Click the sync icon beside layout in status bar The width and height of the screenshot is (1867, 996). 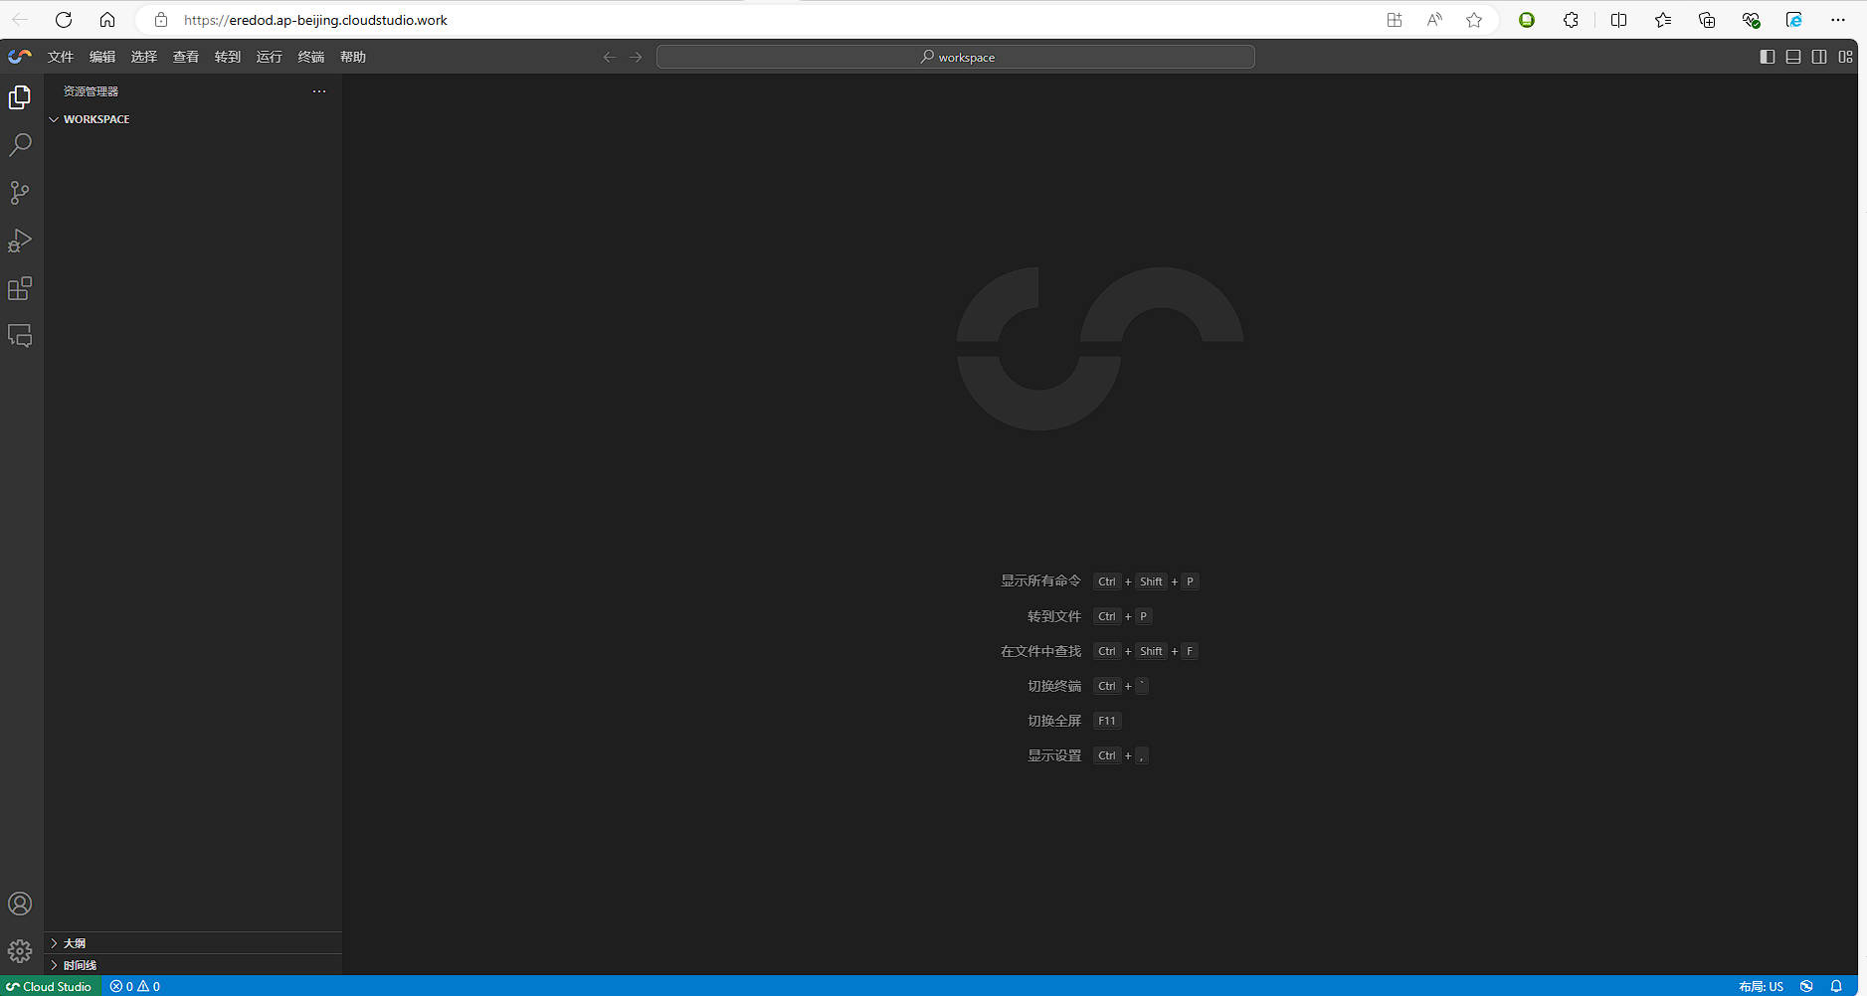[1806, 986]
